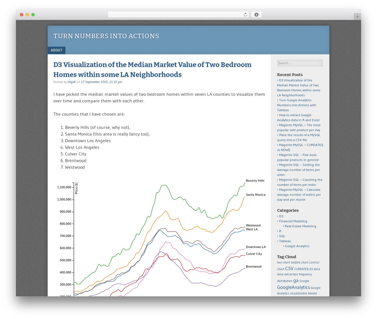The image size is (377, 319).
Task: Select the GoogleAnalytics tag in Tag Cloud
Action: pos(293,288)
